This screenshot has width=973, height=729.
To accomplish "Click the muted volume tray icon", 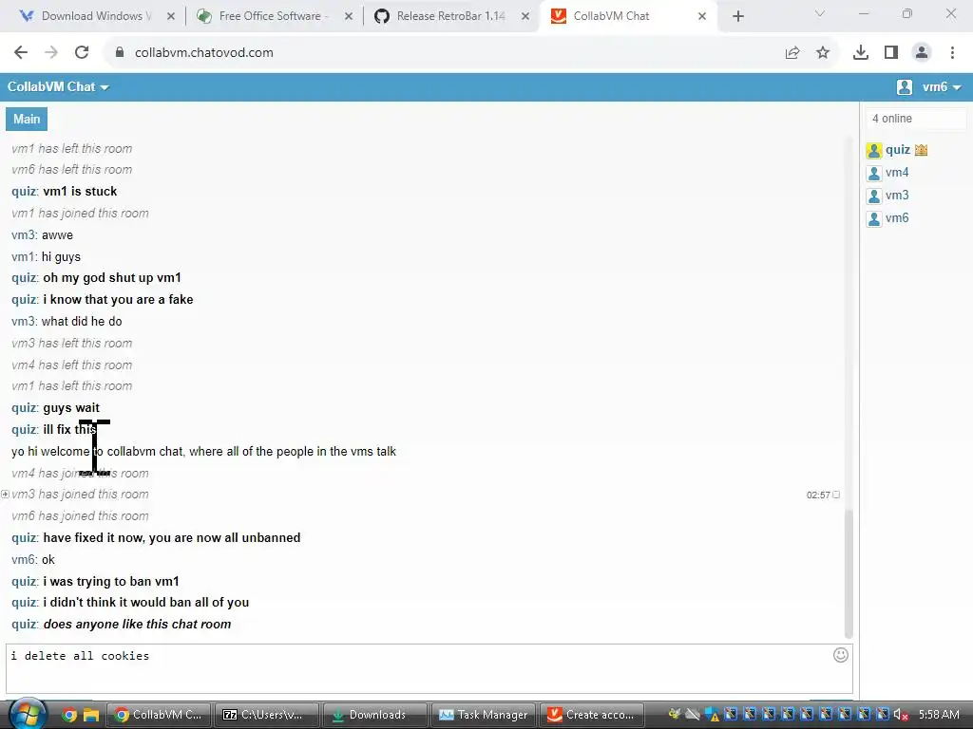I will point(901,715).
